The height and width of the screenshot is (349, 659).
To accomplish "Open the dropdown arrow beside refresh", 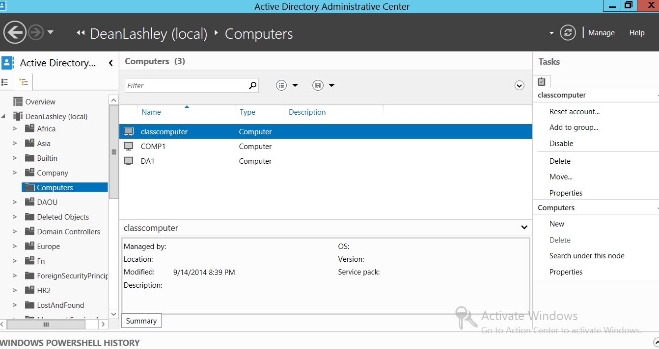I will (551, 33).
